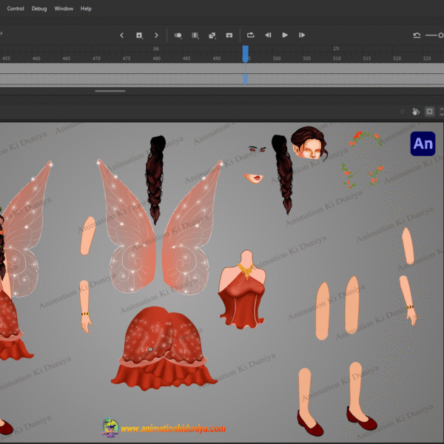The image size is (444, 444).
Task: Click the Adobe Animate 'An' logo
Action: [423, 144]
